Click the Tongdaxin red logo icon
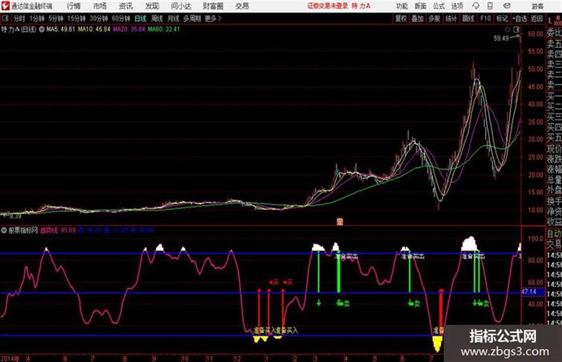 point(5,6)
